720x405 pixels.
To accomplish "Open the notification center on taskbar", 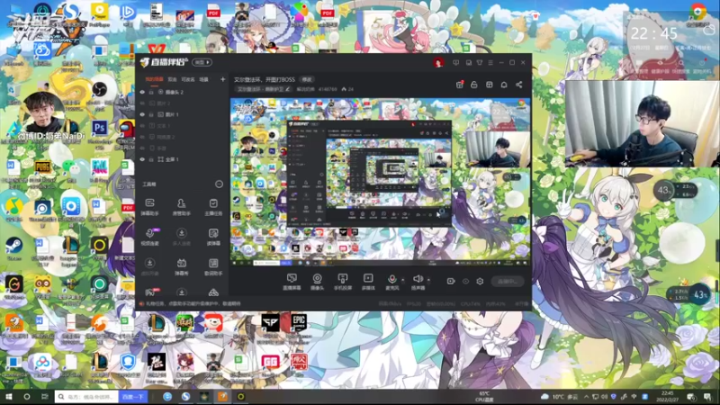I will coord(707,396).
